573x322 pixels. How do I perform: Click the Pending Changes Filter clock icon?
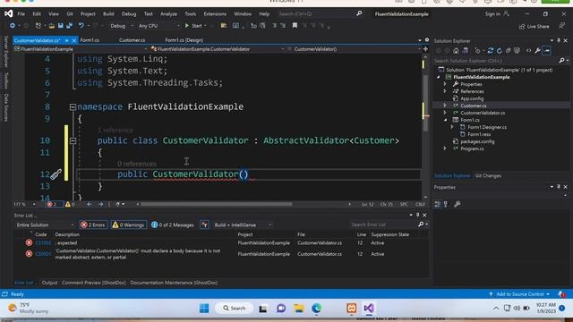(477, 51)
